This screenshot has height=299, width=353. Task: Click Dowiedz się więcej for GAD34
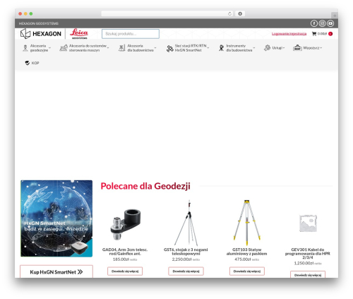(125, 271)
